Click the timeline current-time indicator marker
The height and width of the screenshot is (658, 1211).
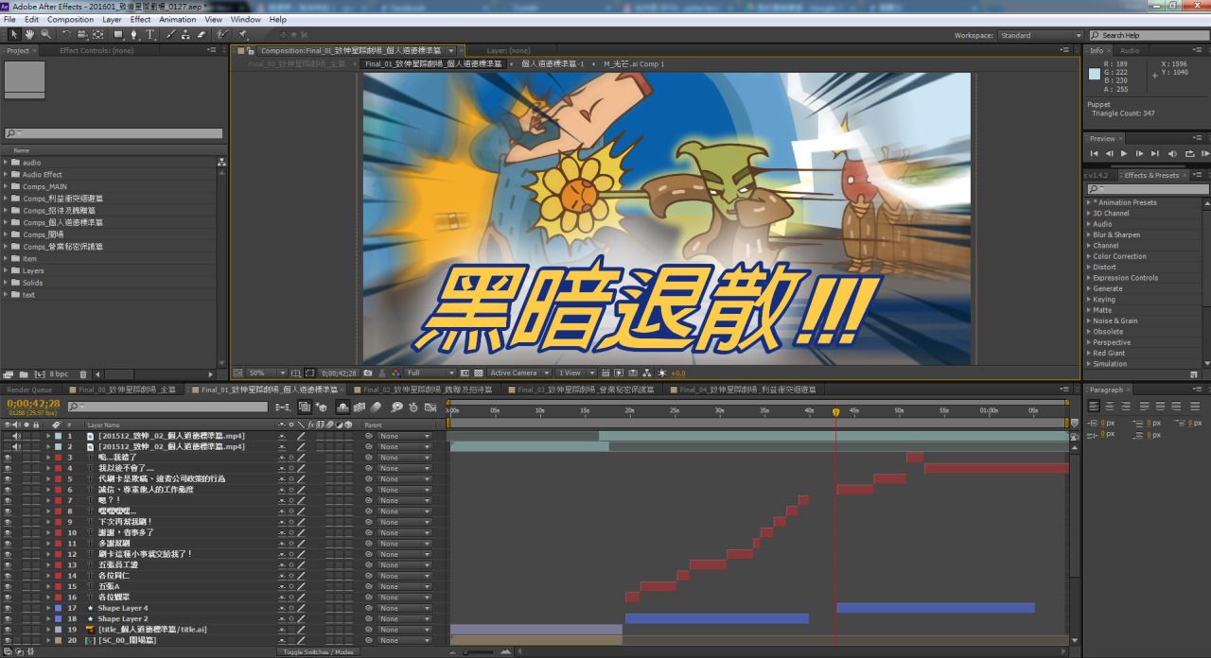click(x=835, y=412)
